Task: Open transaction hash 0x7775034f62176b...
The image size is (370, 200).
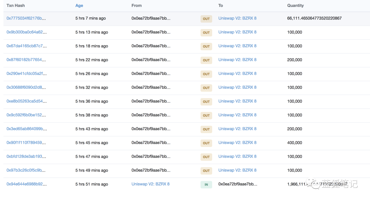Action: click(26, 18)
